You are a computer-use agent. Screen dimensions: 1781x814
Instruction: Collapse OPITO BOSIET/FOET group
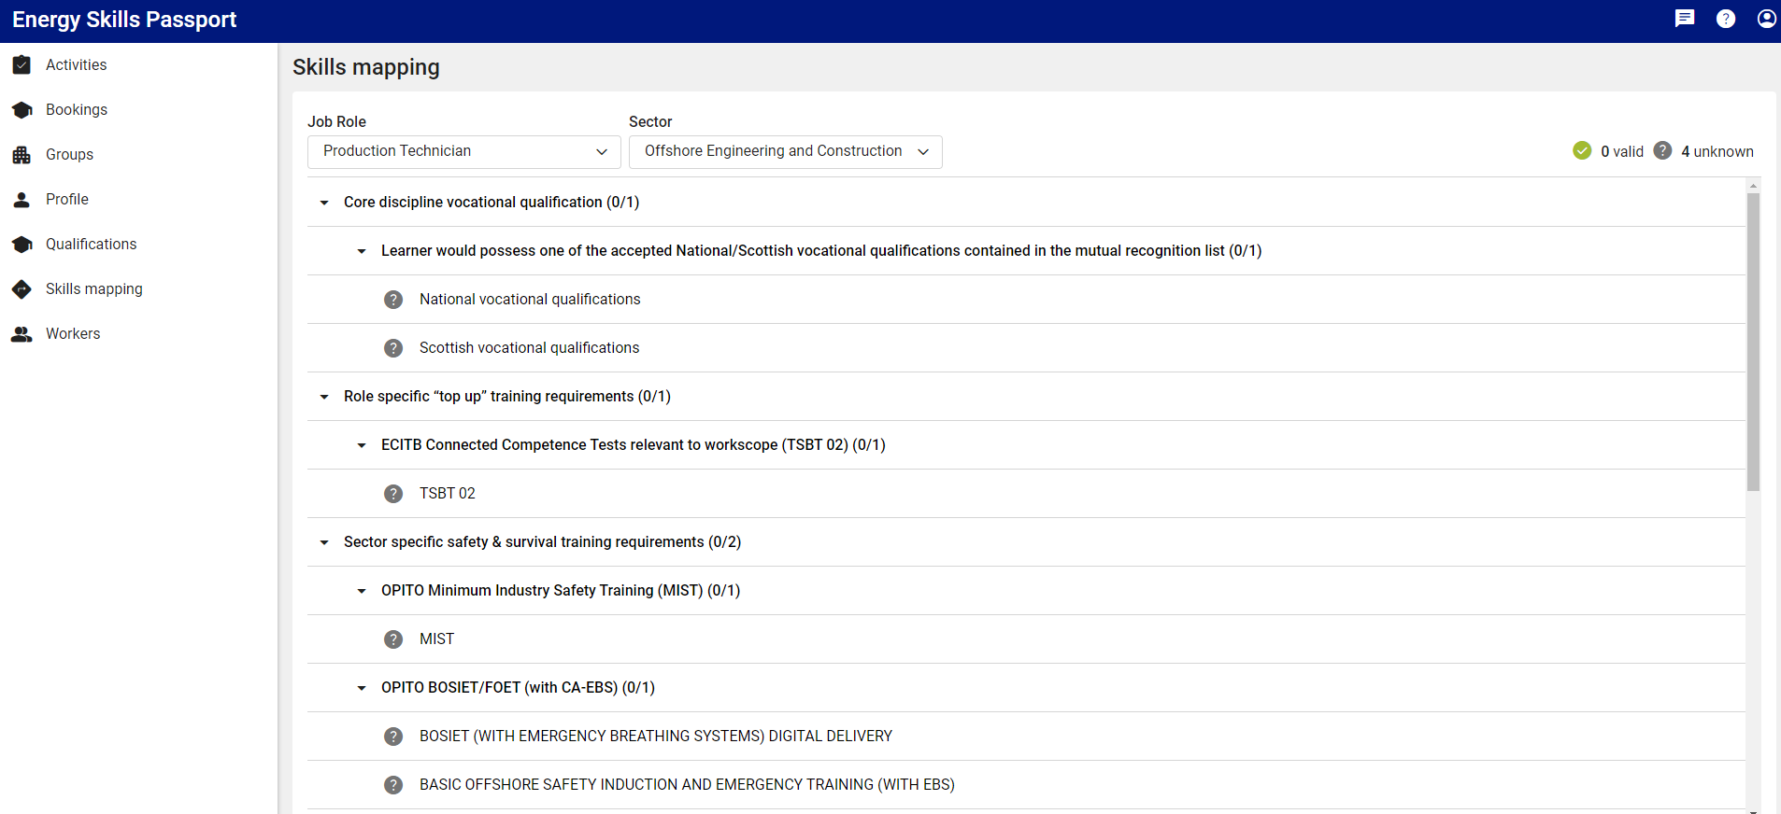coord(362,688)
